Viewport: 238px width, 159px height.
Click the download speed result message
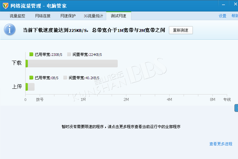[x=94, y=30]
